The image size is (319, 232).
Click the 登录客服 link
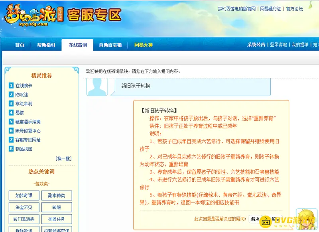[x=278, y=45]
